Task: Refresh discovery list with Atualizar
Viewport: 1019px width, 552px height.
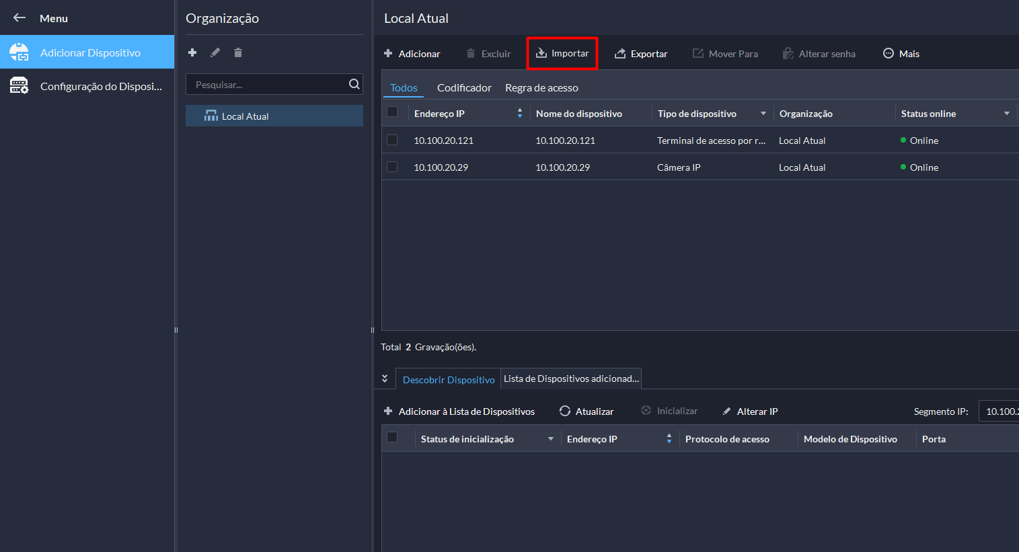Action: point(587,411)
